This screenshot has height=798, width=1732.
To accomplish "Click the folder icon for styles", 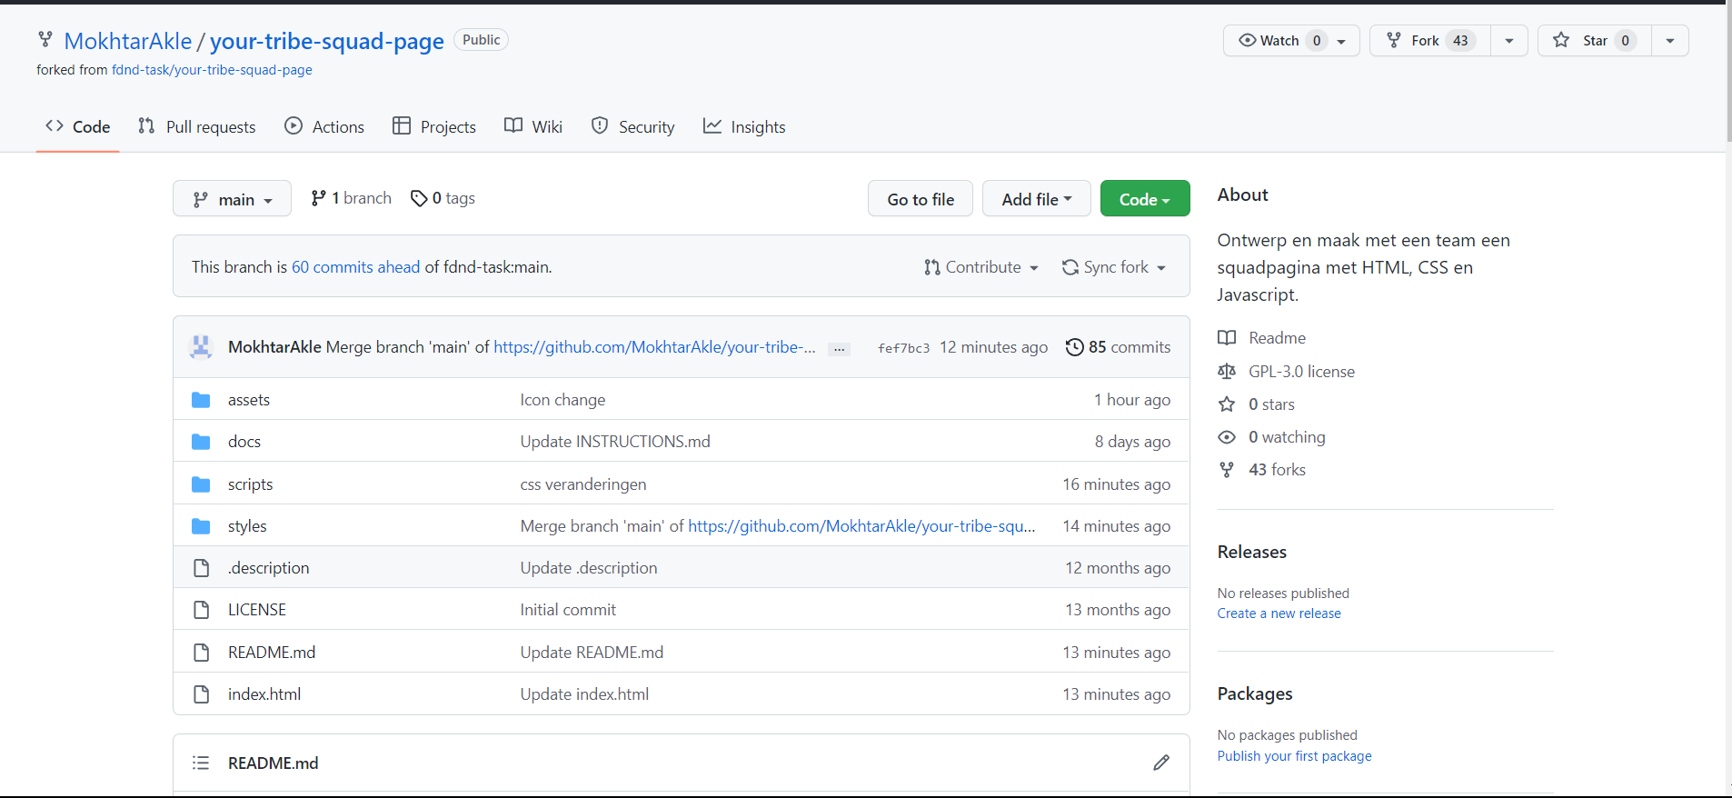I will pos(201,526).
